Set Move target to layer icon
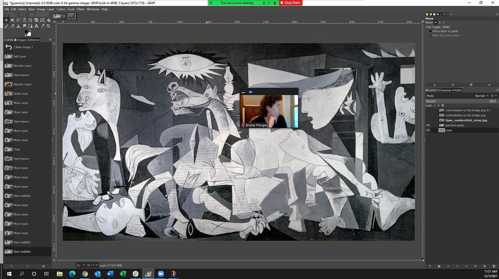 [x=436, y=23]
